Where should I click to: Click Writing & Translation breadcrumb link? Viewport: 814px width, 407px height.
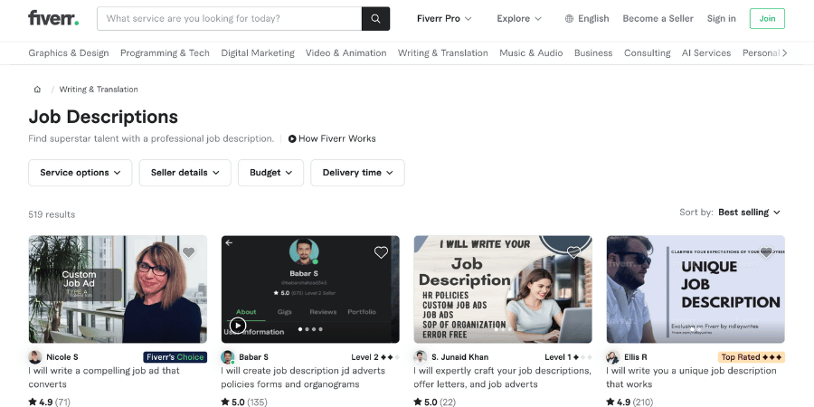[x=99, y=90]
